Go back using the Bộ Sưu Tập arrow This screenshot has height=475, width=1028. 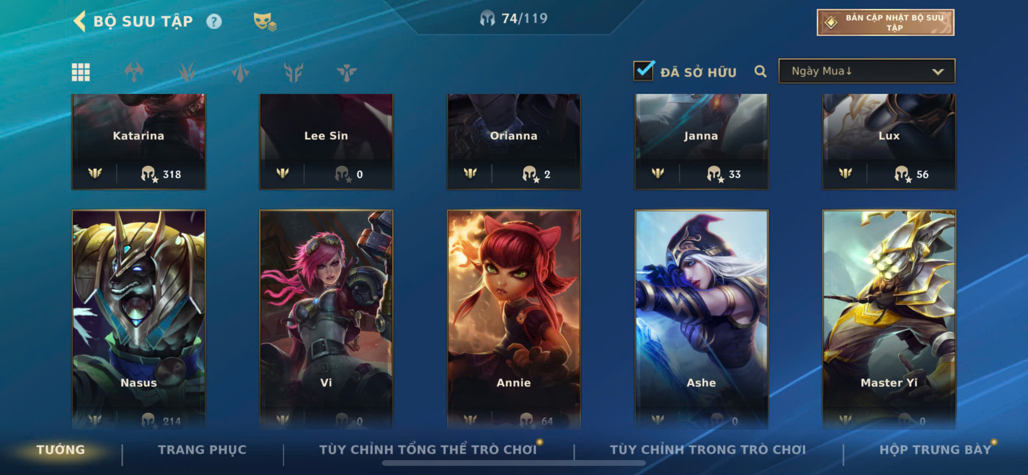click(80, 21)
